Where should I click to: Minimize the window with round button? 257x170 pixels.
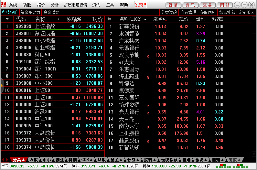(237, 5)
